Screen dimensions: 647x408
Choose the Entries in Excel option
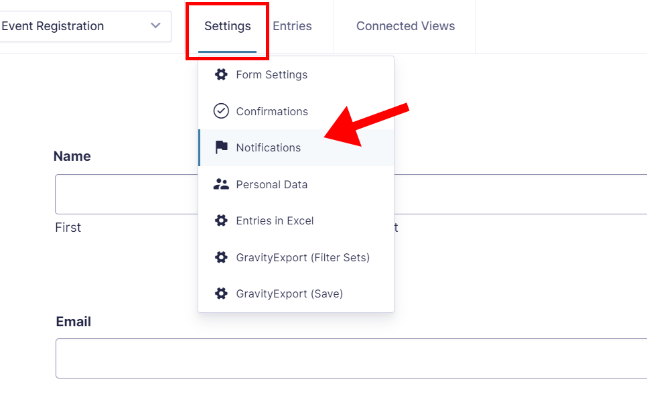[x=275, y=220]
